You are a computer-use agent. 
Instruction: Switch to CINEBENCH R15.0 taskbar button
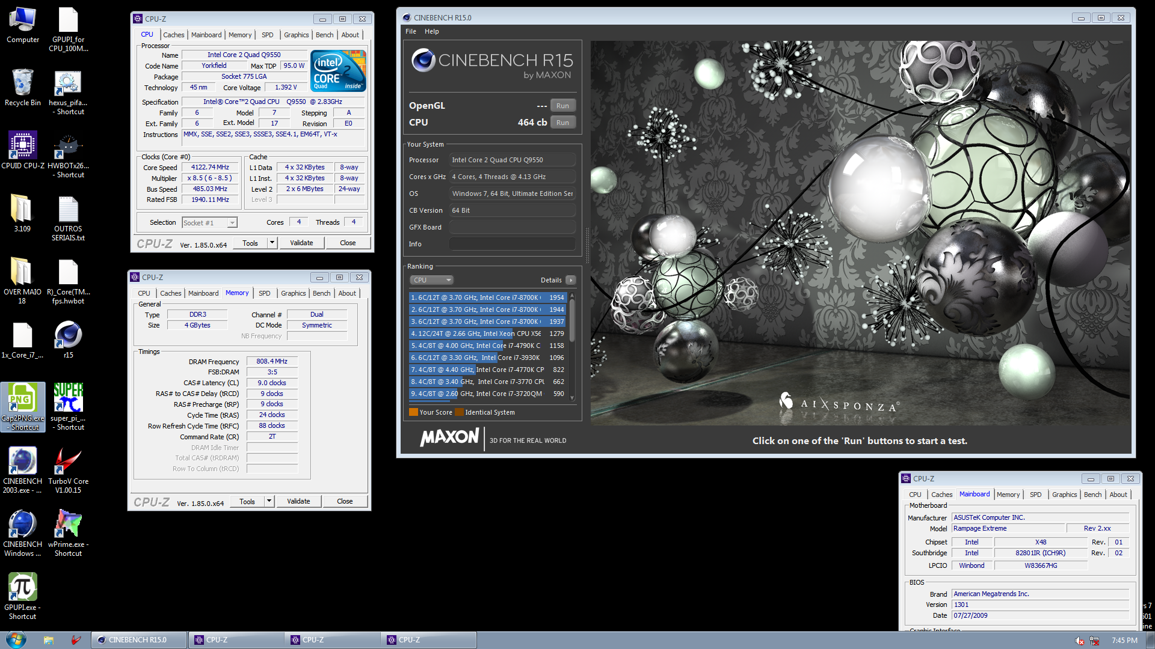click(138, 640)
